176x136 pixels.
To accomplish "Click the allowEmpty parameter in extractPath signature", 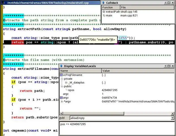I will [114, 29].
